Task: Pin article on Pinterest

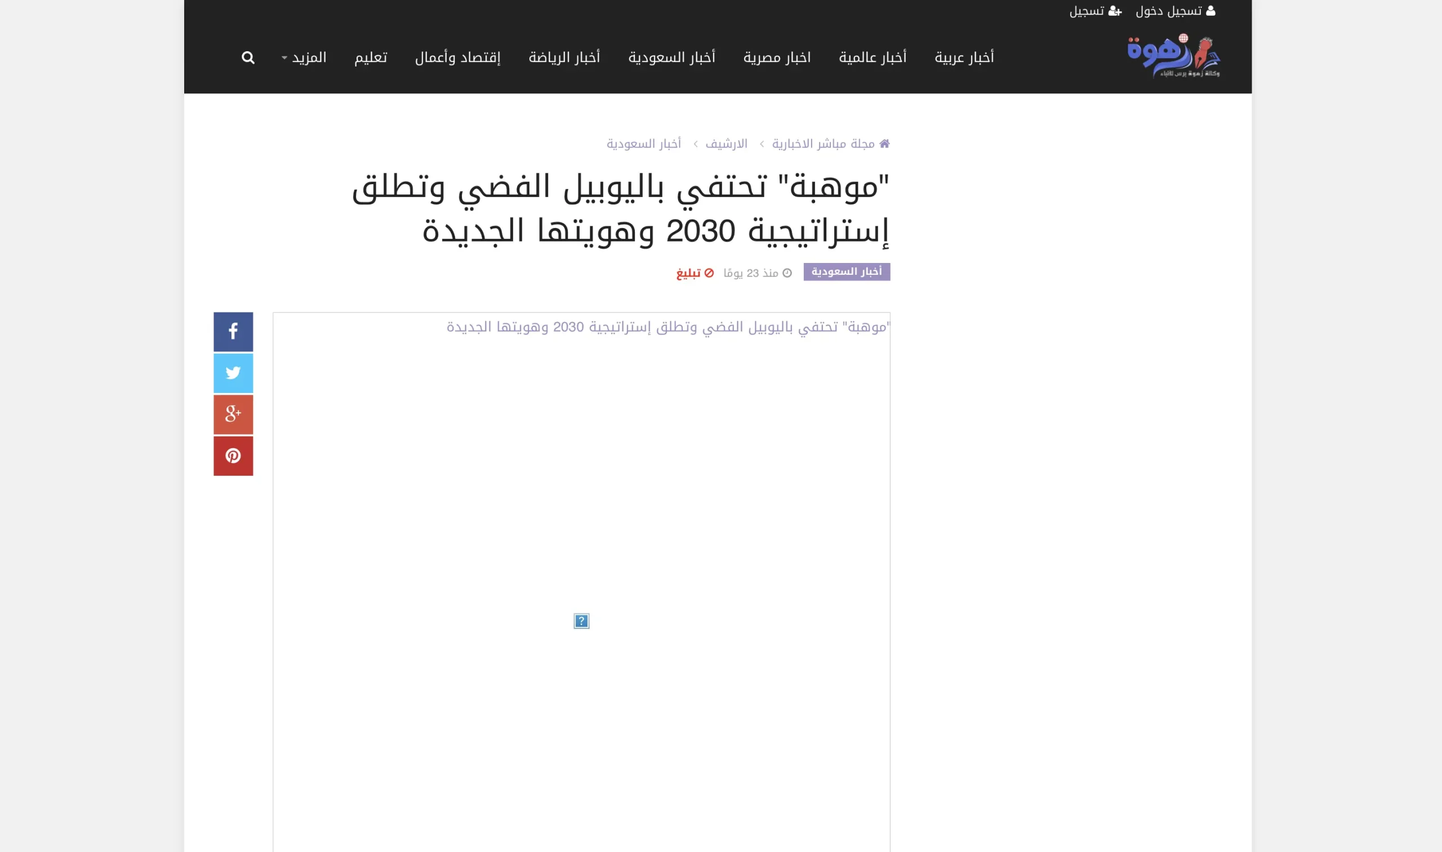Action: (x=233, y=455)
